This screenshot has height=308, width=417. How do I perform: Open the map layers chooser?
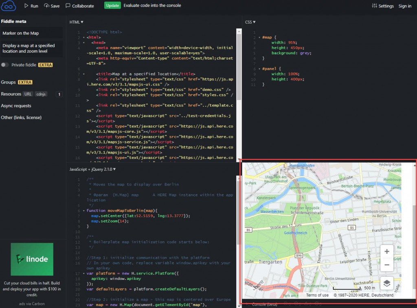pyautogui.click(x=387, y=283)
